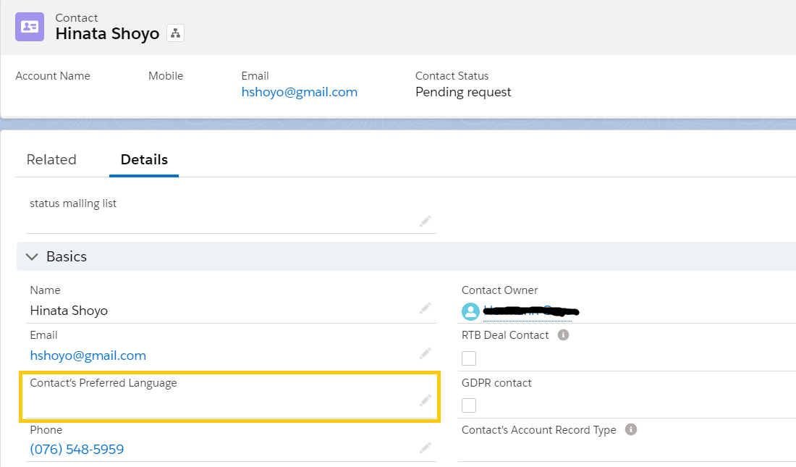Switch to the Related tab
796x467 pixels.
pos(51,160)
